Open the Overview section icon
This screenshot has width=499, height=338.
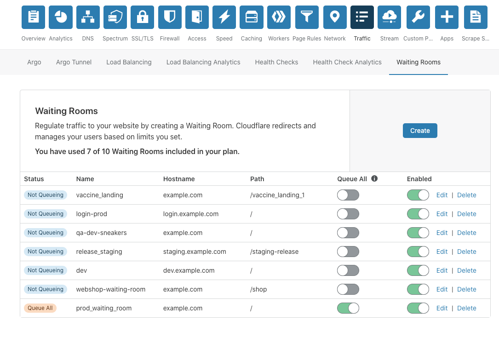[x=34, y=17]
